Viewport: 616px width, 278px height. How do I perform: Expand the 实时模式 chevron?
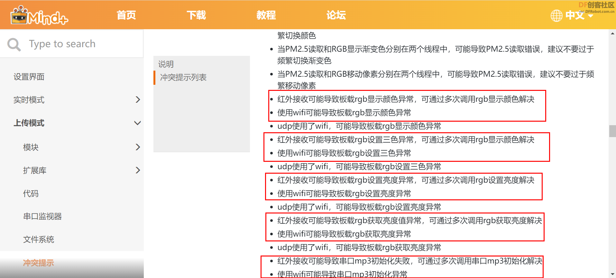click(138, 100)
